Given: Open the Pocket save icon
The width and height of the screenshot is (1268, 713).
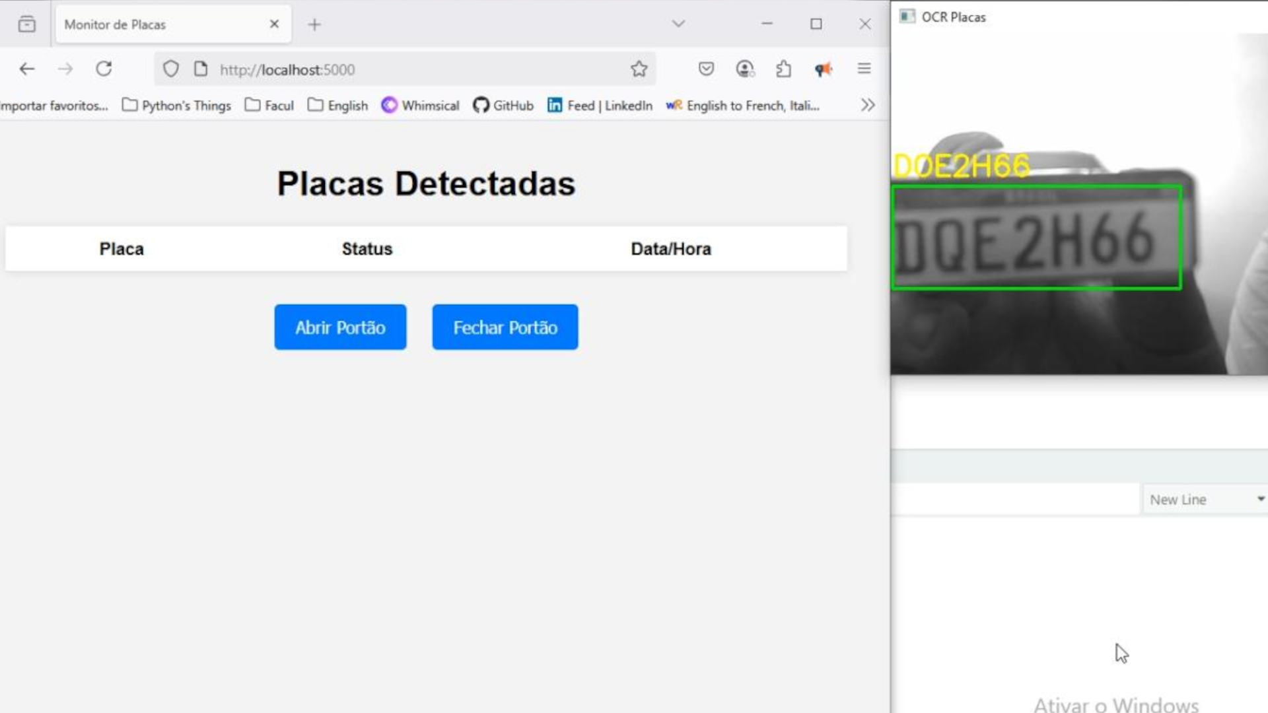Looking at the screenshot, I should [x=706, y=69].
